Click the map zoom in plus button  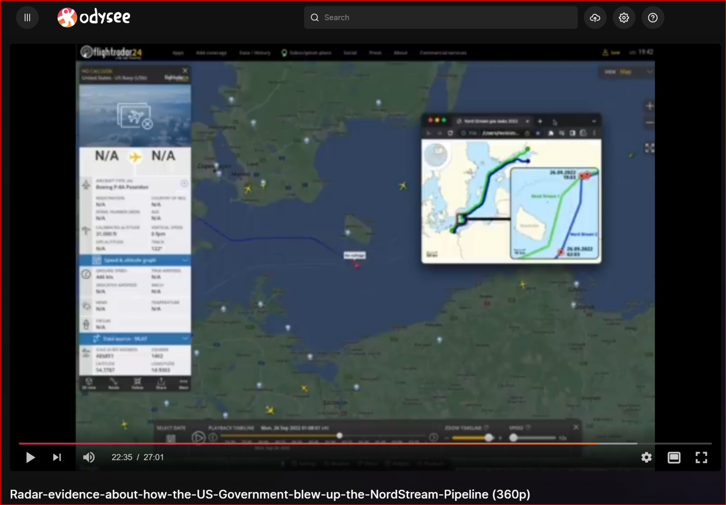tap(649, 106)
